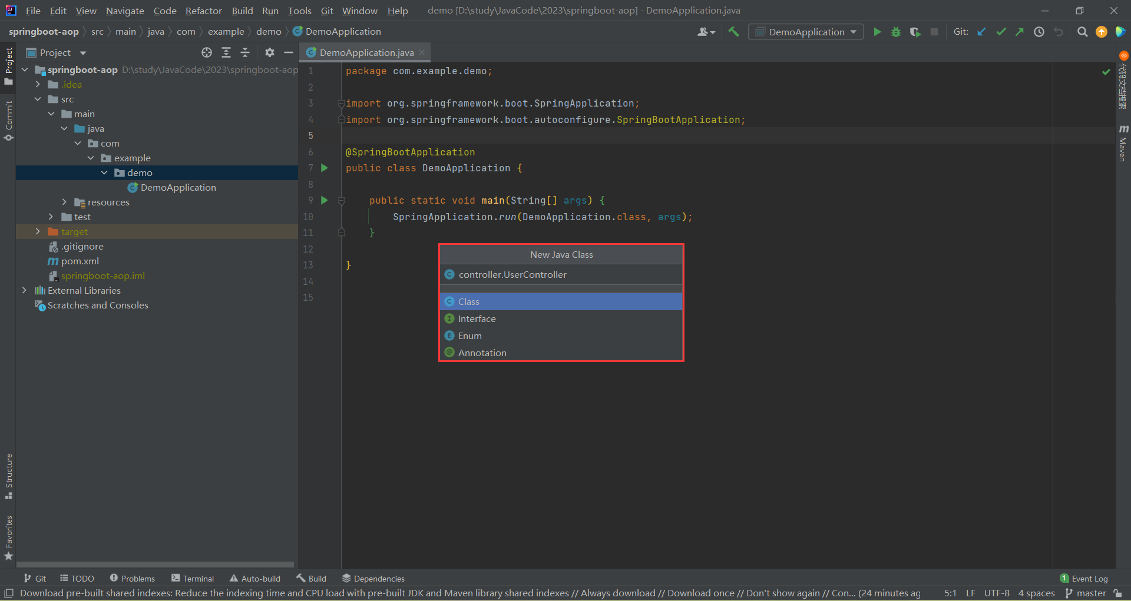This screenshot has height=601, width=1131.
Task: Close the DemoApplication.java tab
Action: coord(422,52)
